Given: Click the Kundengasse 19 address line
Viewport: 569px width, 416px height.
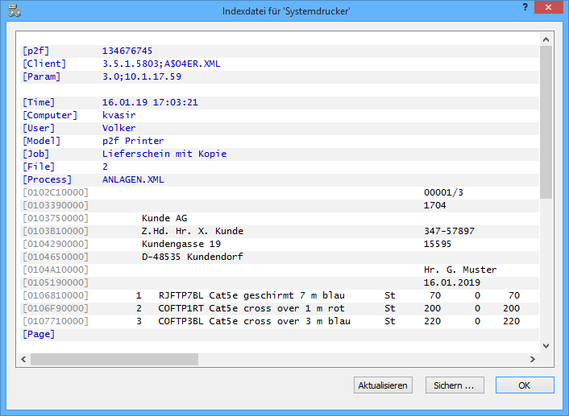Looking at the screenshot, I should [x=181, y=244].
